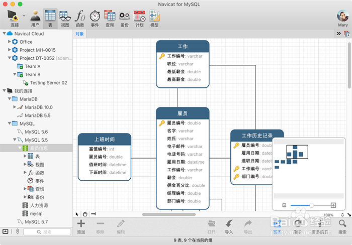Viewport: 352px width, 245px height.
Task: Click the 移除 remove button
Action: pos(101,226)
